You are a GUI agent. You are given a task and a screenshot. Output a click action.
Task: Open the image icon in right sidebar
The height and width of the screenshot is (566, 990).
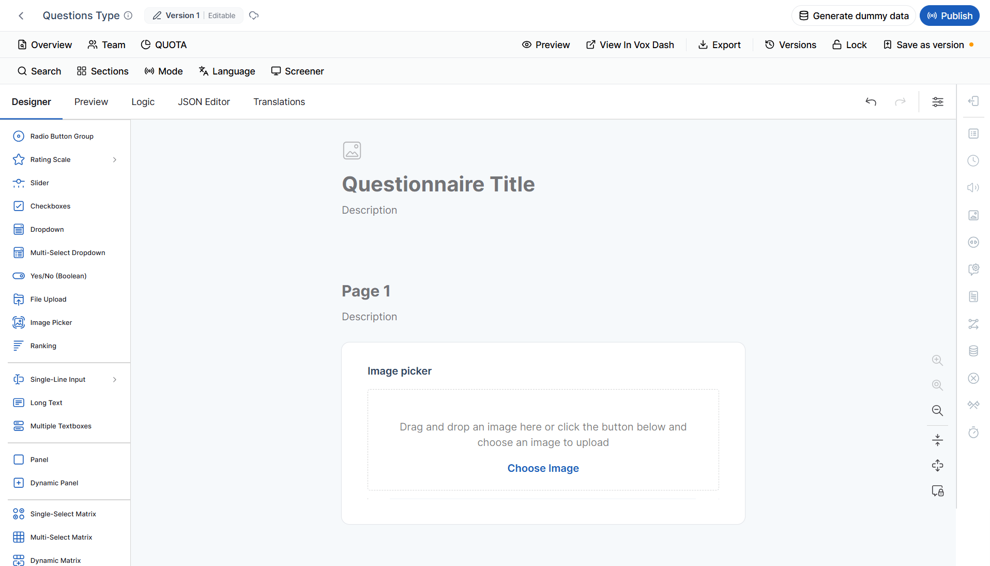(973, 215)
